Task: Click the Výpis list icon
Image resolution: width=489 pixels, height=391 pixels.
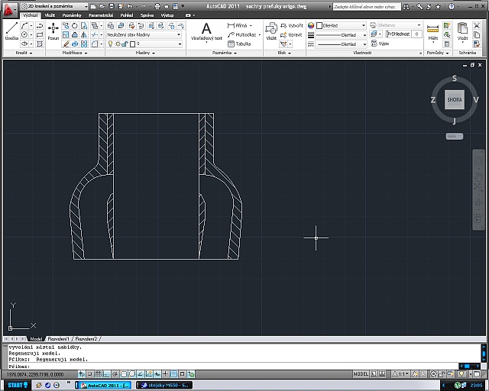Action: pos(381,44)
